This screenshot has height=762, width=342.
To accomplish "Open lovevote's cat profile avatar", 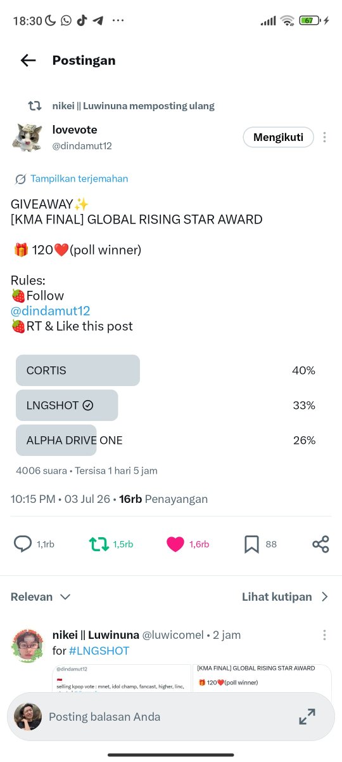I will pos(27,137).
